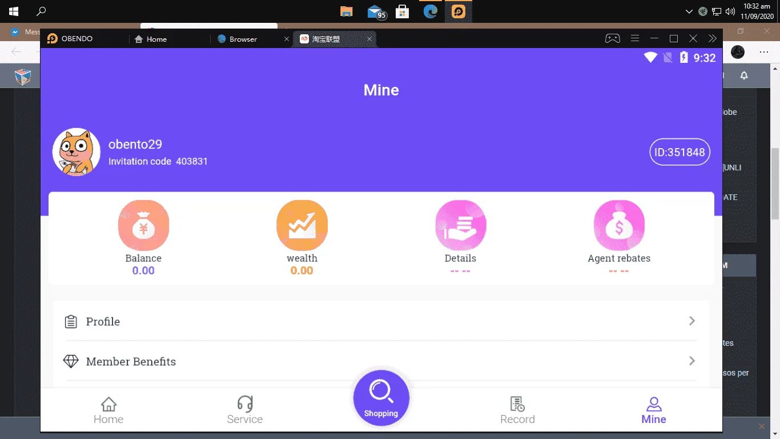Tap the round Shopping search button
Image resolution: width=780 pixels, height=439 pixels.
381,398
